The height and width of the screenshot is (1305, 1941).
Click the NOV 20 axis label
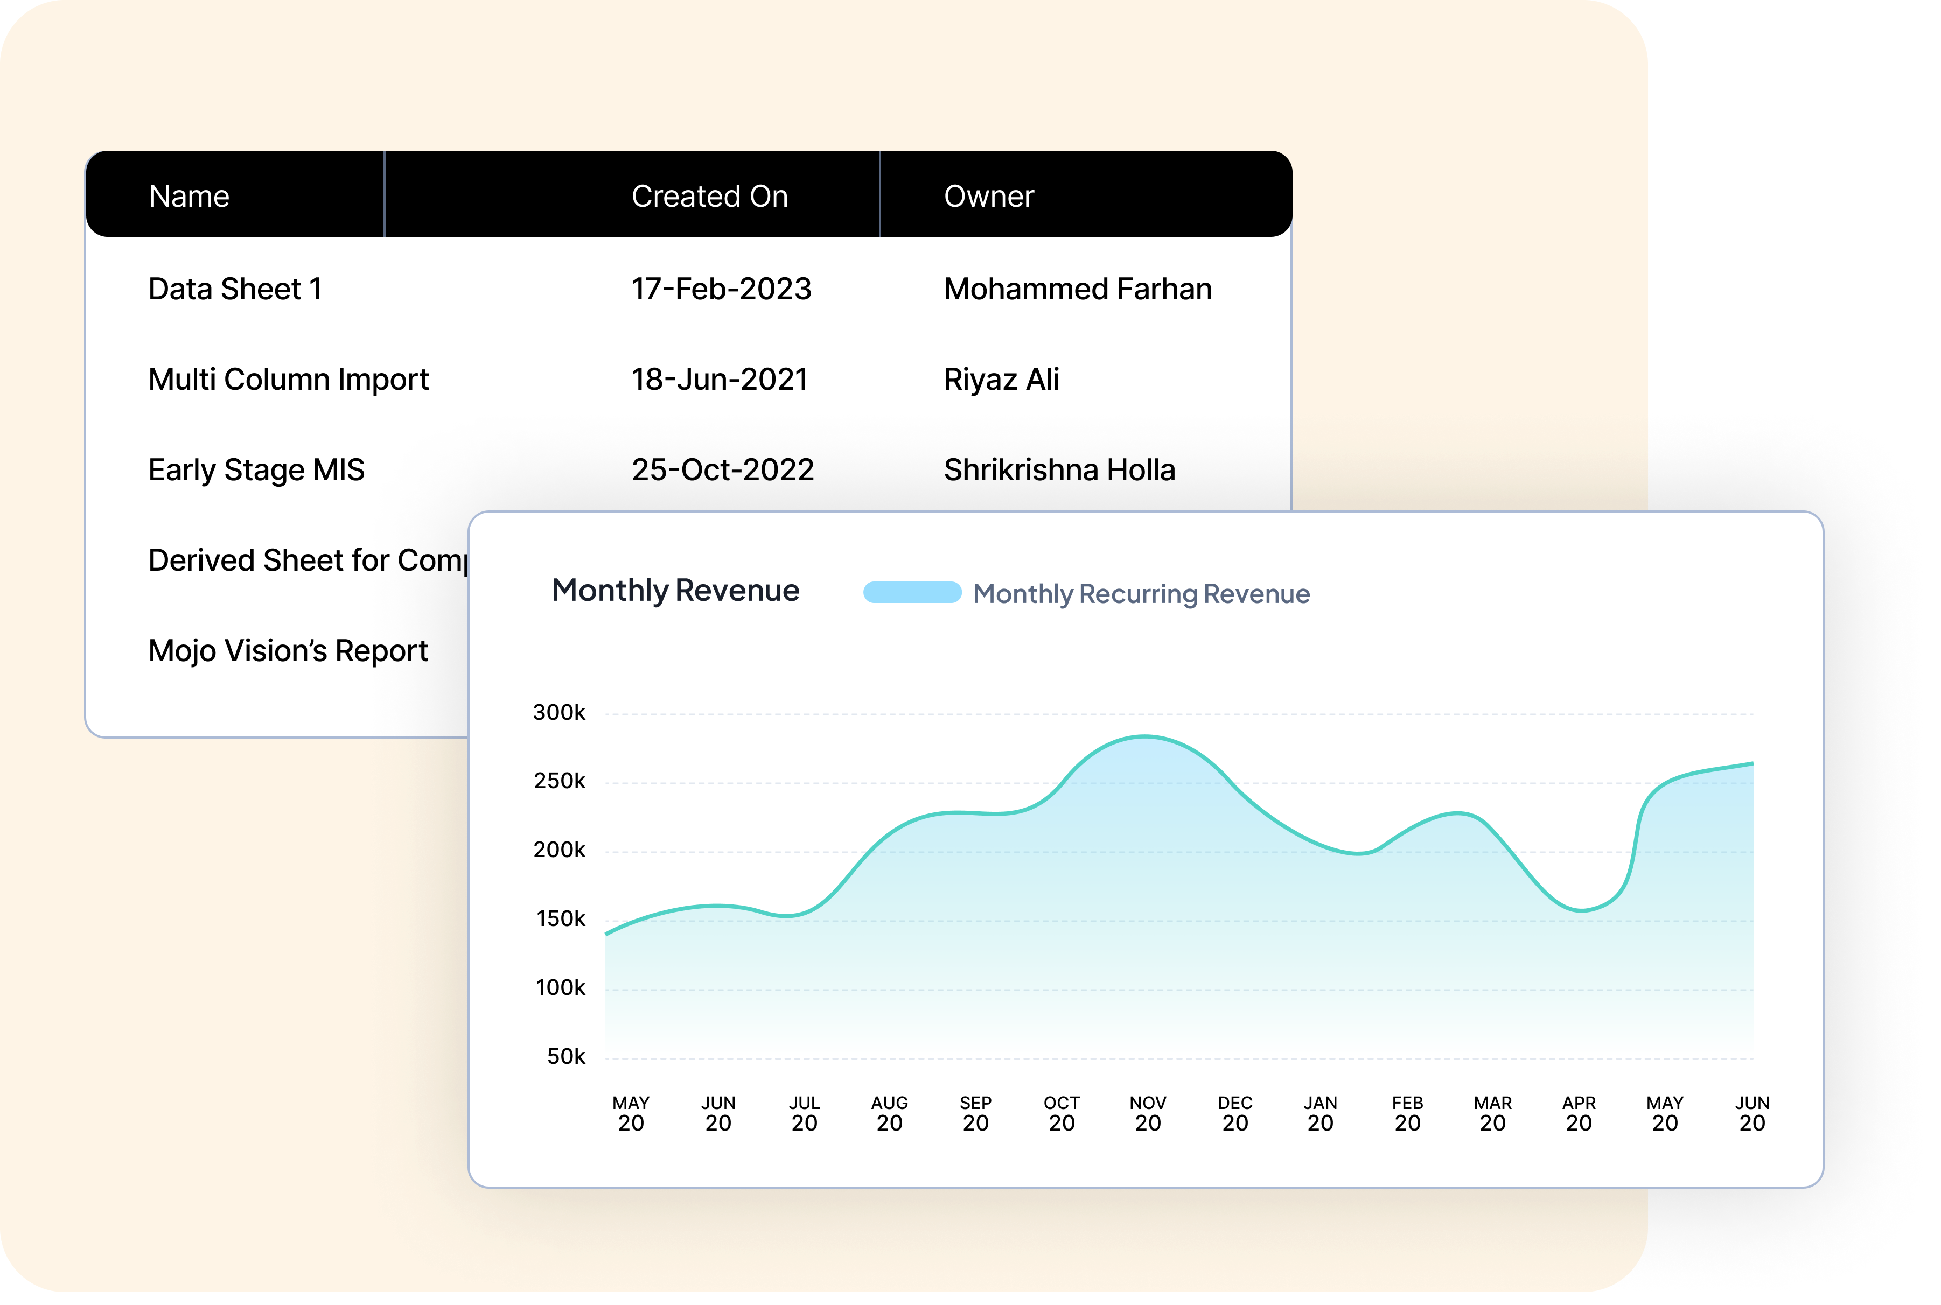pyautogui.click(x=1147, y=1113)
